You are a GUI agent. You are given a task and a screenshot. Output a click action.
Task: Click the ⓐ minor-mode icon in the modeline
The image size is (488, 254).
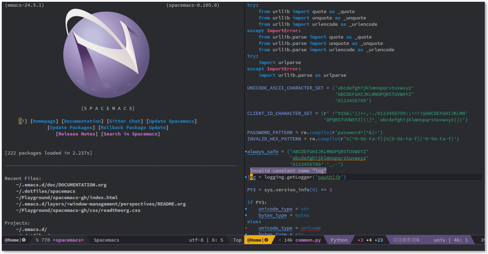pyautogui.click(x=414, y=240)
